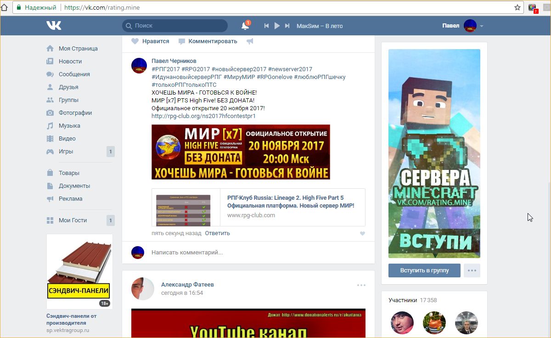
Task: Open Александр Фатеев profile name
Action: click(187, 284)
